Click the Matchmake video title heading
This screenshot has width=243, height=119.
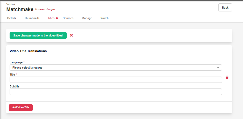[x=20, y=10]
